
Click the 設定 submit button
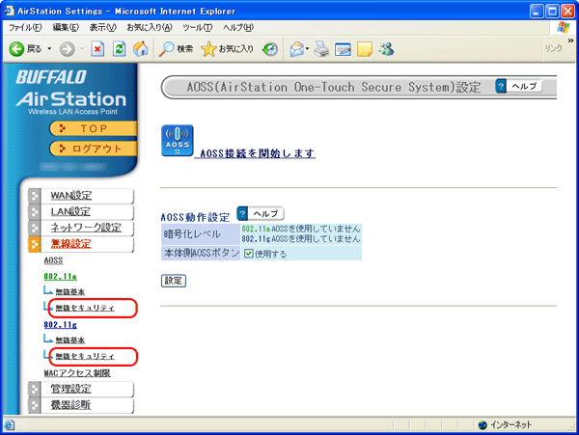pyautogui.click(x=174, y=281)
